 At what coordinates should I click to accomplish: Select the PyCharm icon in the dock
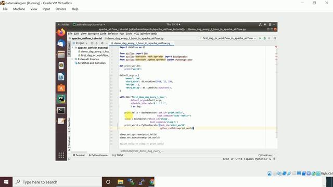pyautogui.click(x=61, y=99)
